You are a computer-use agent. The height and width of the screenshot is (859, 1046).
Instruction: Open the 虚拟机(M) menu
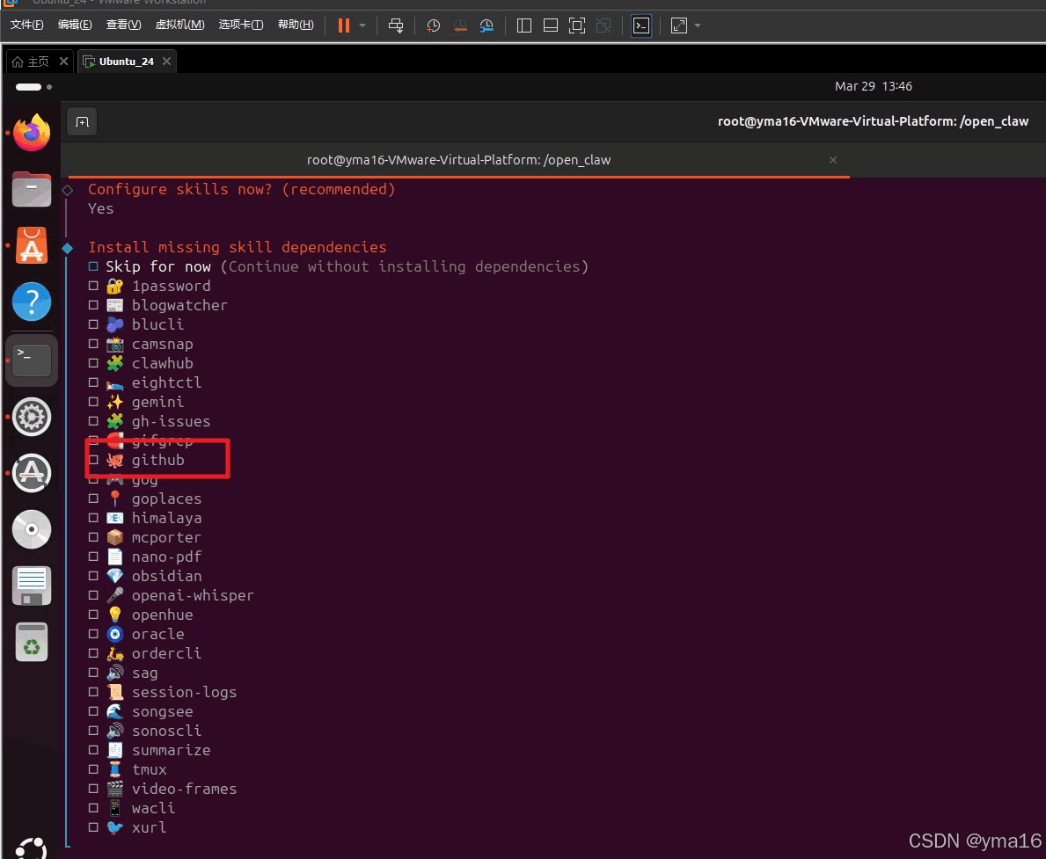point(179,25)
